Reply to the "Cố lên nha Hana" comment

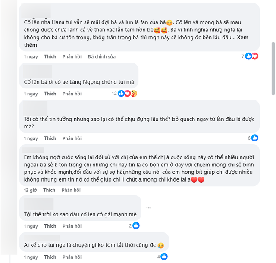[x=72, y=56]
